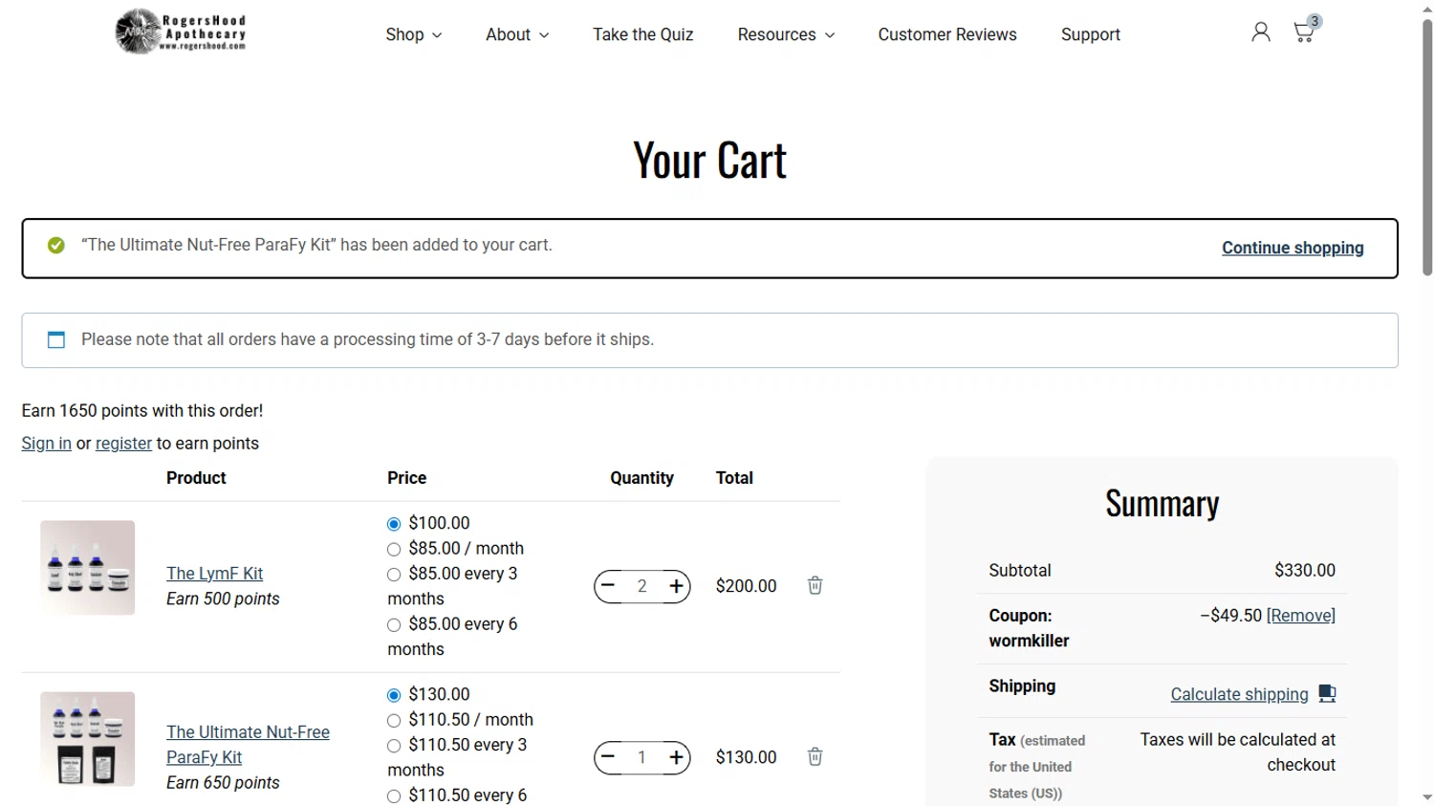This screenshot has width=1434, height=806.
Task: Remove the wormkiller coupon
Action: (1300, 615)
